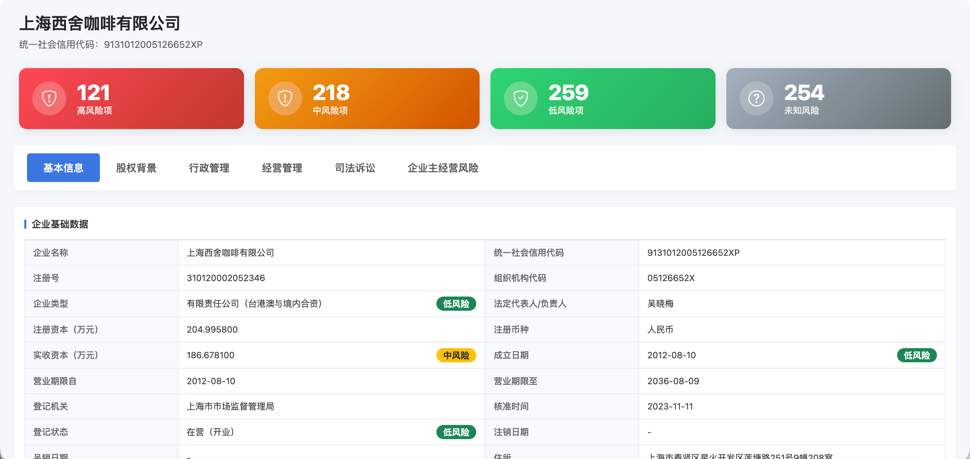Switch to the 股权背景 tab
The height and width of the screenshot is (459, 970).
[x=136, y=168]
